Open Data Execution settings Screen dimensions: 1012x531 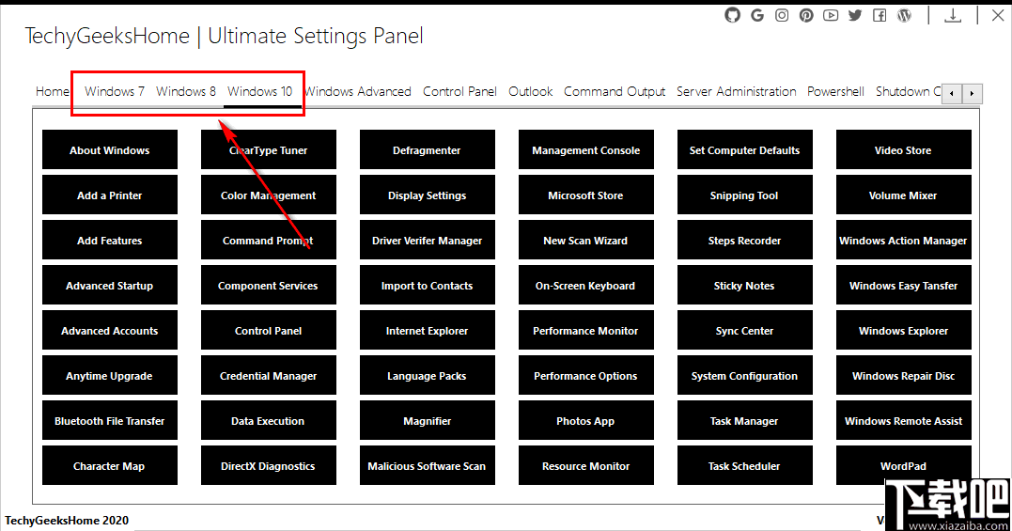(269, 421)
